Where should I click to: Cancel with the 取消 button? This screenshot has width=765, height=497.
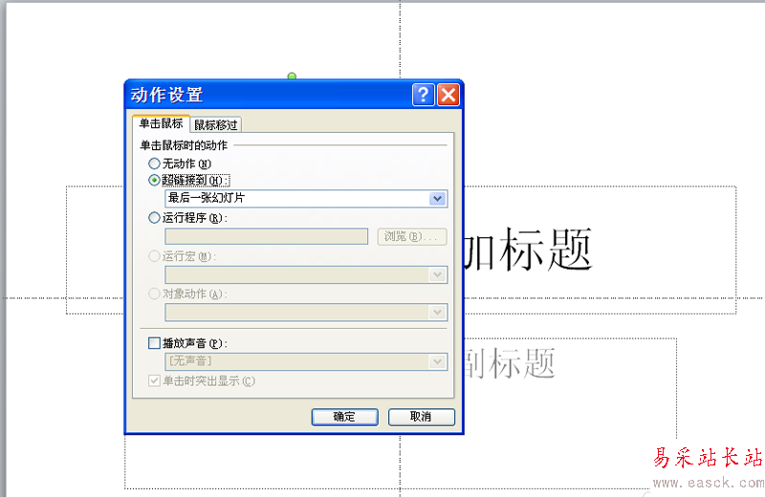coord(422,417)
